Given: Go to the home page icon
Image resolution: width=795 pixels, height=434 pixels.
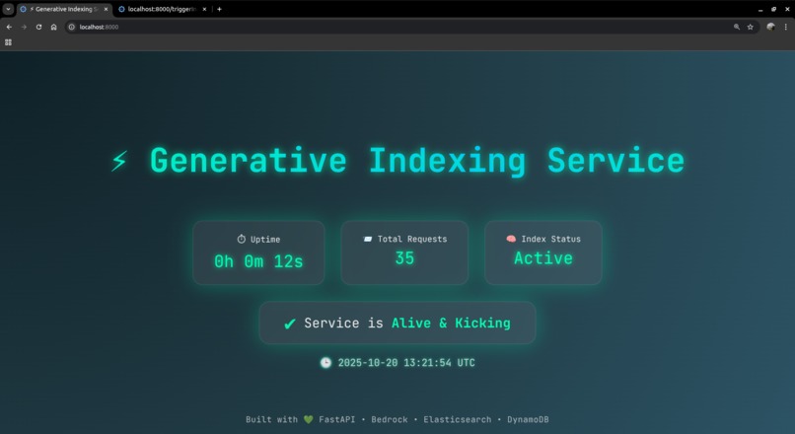Looking at the screenshot, I should click(x=53, y=27).
